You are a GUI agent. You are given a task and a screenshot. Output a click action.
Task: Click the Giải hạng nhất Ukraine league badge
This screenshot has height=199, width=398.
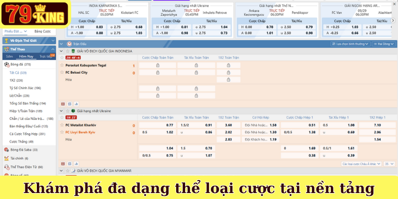[73, 111]
